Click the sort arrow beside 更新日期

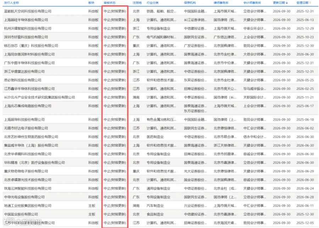click(x=287, y=3)
